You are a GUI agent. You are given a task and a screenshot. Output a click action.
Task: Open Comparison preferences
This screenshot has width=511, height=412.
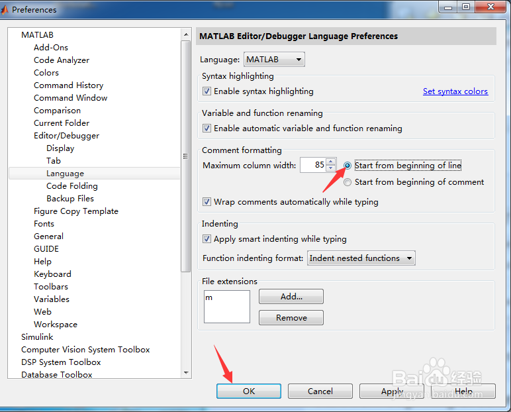click(x=57, y=111)
